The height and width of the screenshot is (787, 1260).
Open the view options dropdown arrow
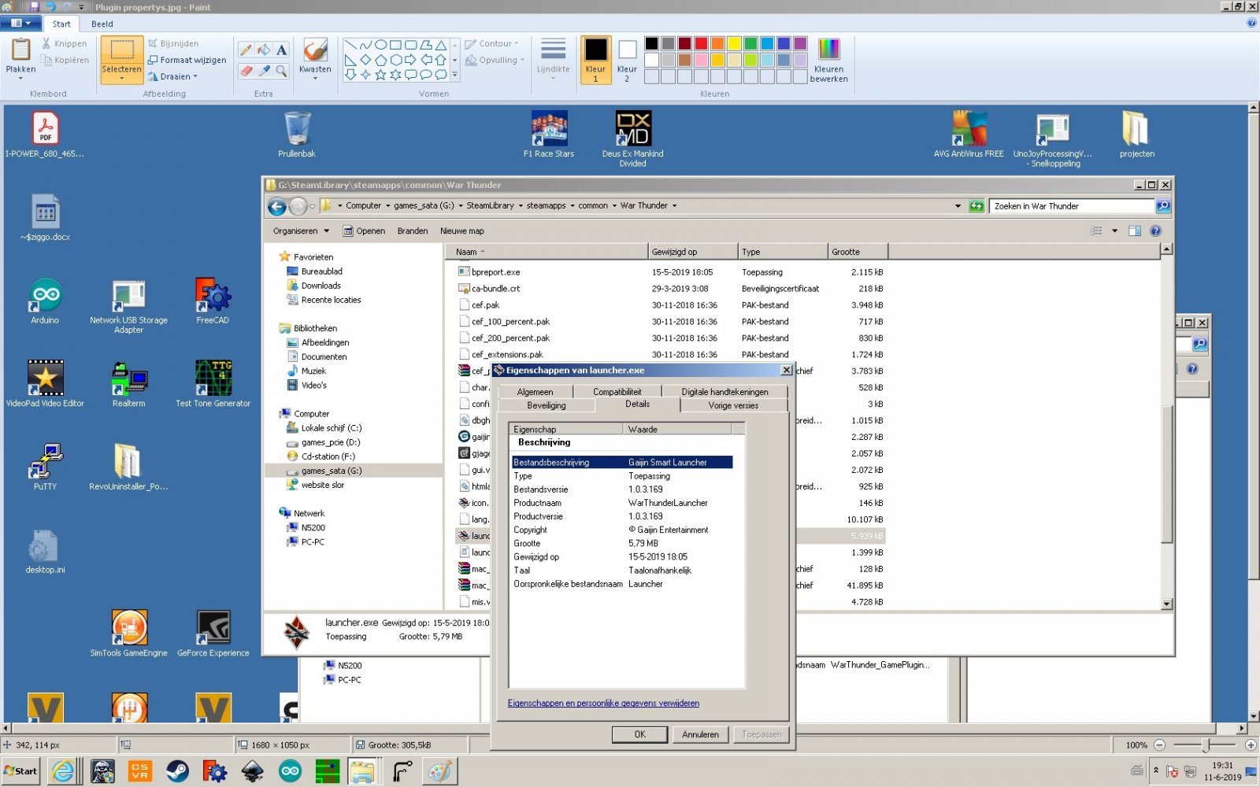pyautogui.click(x=1114, y=231)
